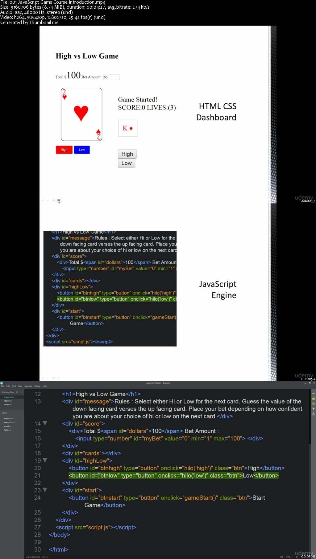This screenshot has height=559, width=316.
Task: Click the pointer icon in first slide's toolbar
Action: click(59, 201)
